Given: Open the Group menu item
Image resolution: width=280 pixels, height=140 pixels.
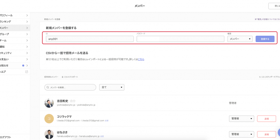Looking at the screenshot, I should (15, 34).
